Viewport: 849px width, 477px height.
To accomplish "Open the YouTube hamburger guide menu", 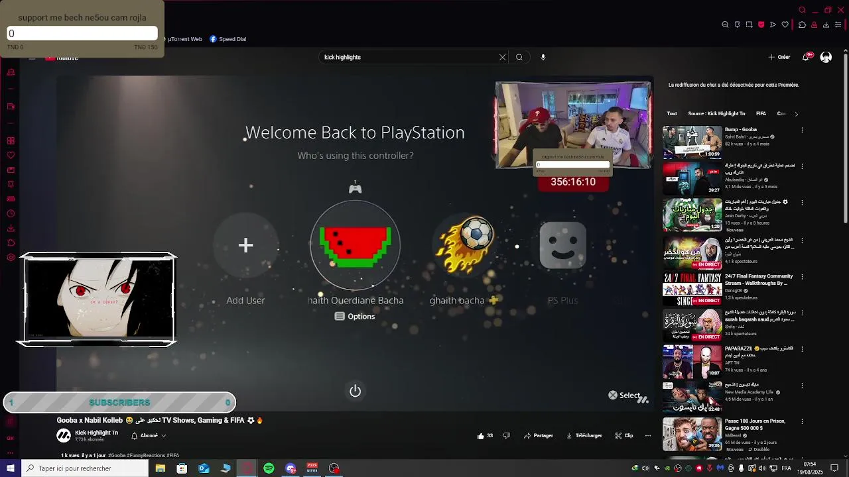I will 32,58.
